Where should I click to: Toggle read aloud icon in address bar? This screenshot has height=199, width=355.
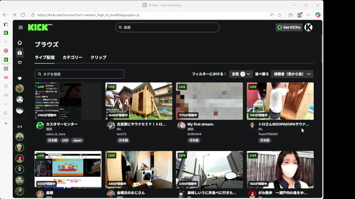272,15
